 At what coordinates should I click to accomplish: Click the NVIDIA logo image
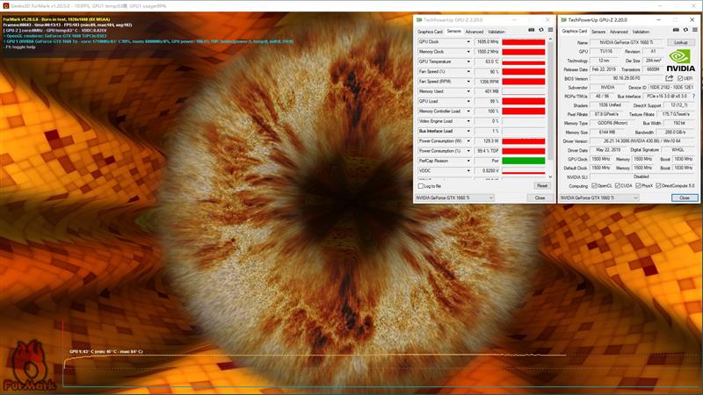click(680, 61)
